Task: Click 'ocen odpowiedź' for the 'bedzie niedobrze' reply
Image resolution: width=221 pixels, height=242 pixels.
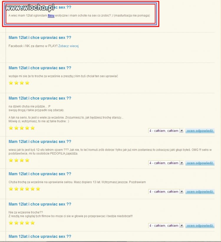Action: 200,225
